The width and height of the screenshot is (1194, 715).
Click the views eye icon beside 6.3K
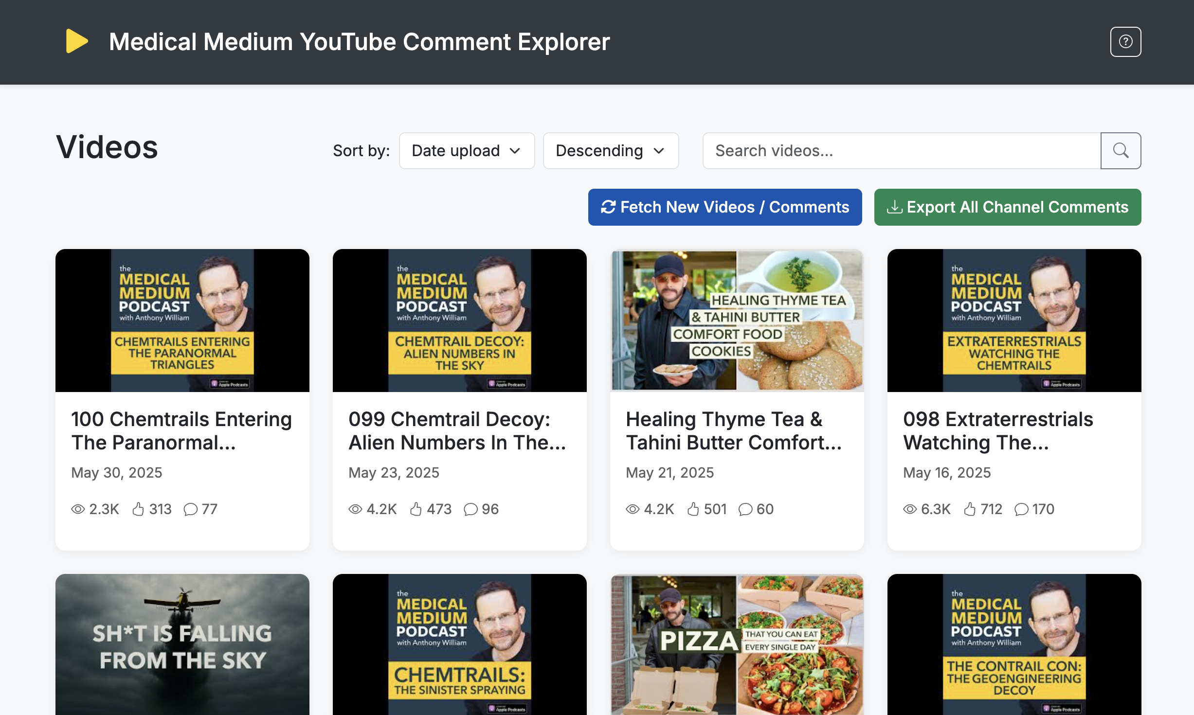(910, 509)
